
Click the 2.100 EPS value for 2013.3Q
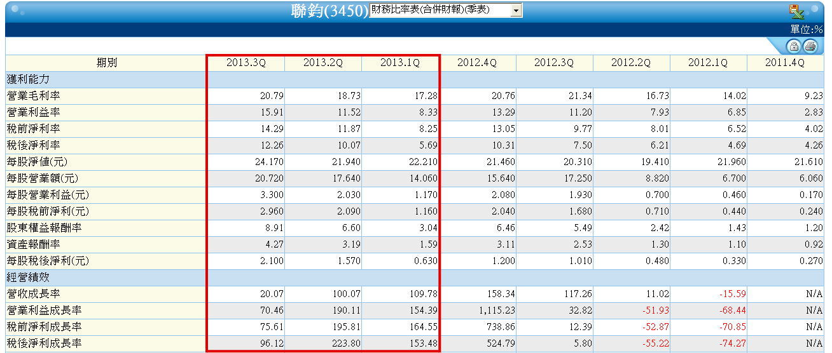pos(272,261)
